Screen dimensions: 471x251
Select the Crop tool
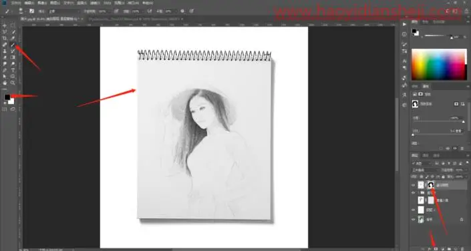[5, 38]
